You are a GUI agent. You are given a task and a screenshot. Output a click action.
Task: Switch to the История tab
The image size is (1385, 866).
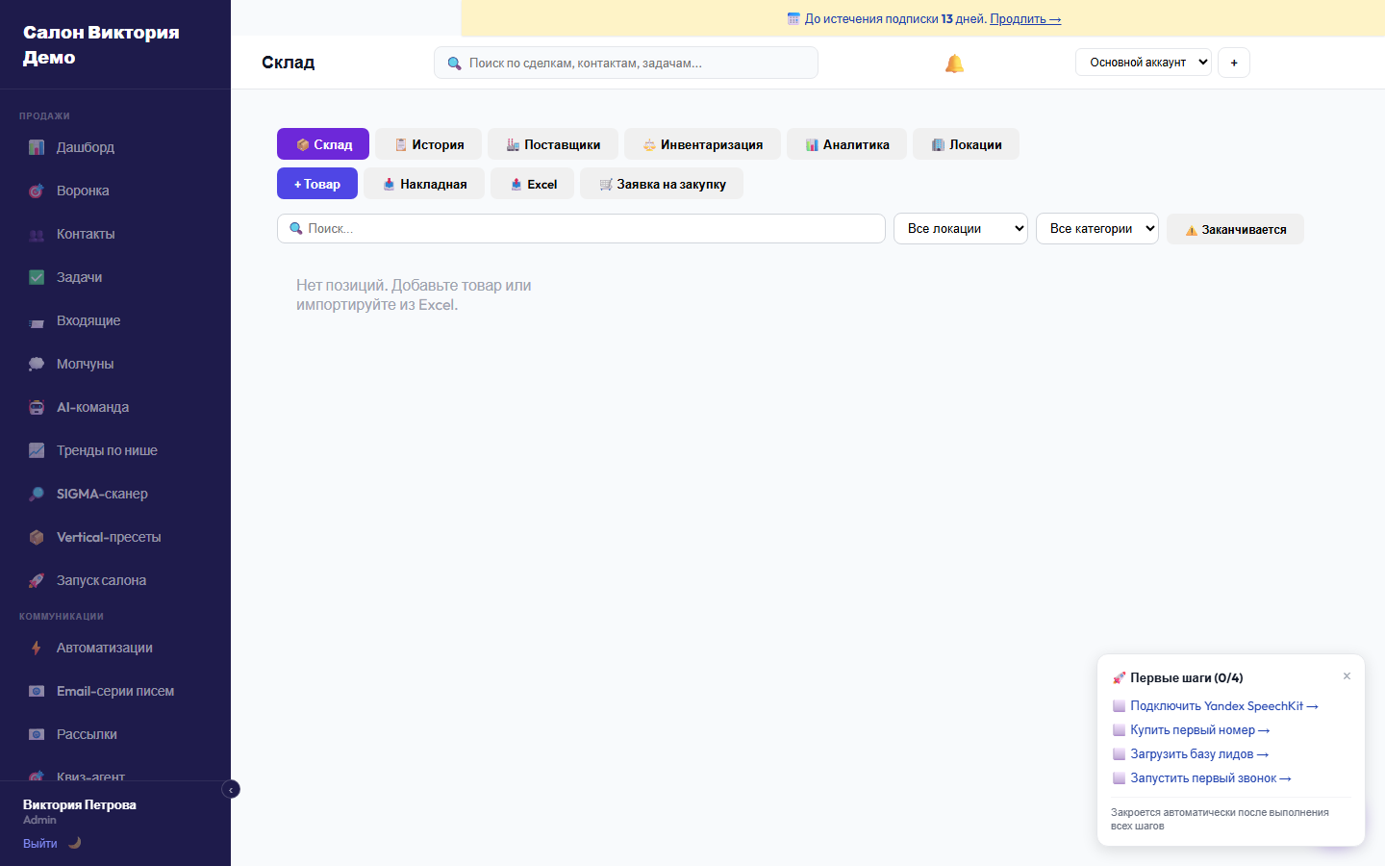[429, 144]
